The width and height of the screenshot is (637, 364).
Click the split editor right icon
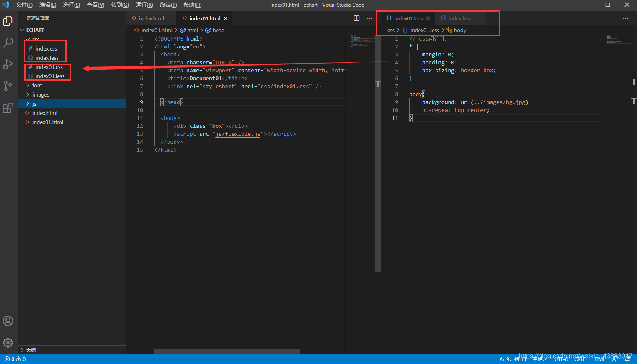click(x=357, y=18)
